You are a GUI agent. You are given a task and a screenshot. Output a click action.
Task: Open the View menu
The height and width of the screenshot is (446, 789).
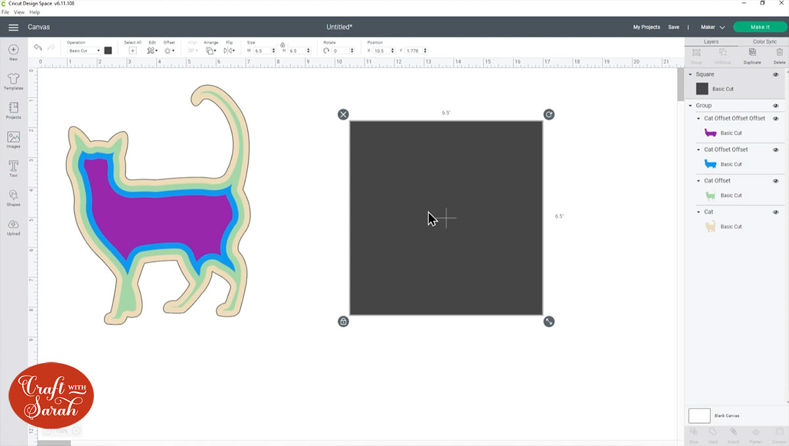pos(18,12)
